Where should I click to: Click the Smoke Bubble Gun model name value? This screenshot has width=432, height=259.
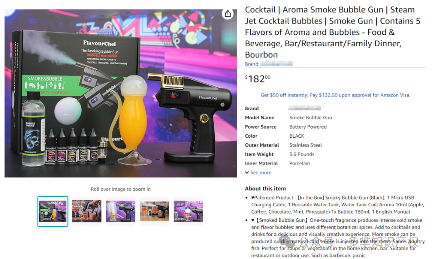[310, 118]
